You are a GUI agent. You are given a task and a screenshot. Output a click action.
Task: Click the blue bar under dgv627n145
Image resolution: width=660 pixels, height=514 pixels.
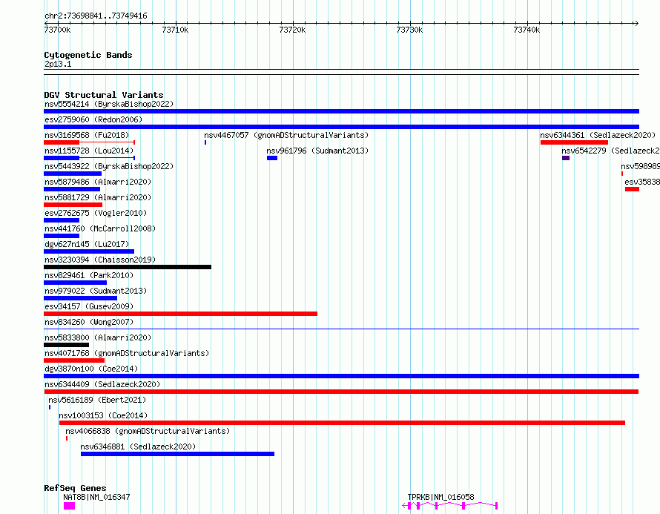(89, 251)
